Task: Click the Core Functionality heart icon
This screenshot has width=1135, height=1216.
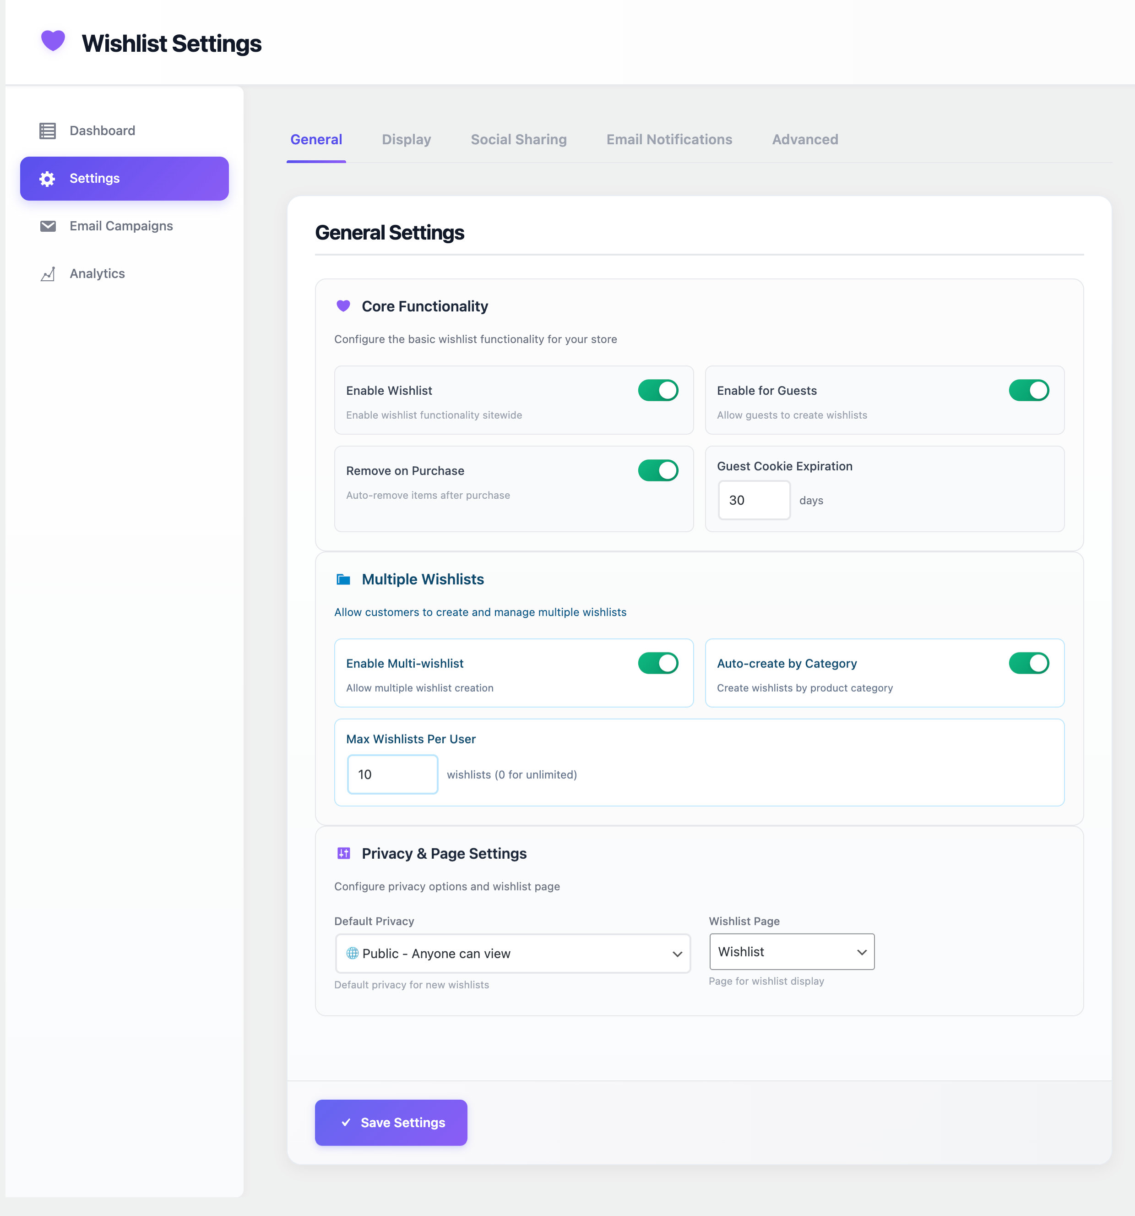Action: [x=343, y=306]
